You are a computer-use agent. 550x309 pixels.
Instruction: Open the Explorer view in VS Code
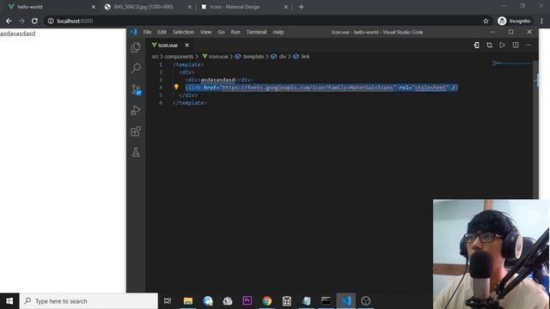136,47
